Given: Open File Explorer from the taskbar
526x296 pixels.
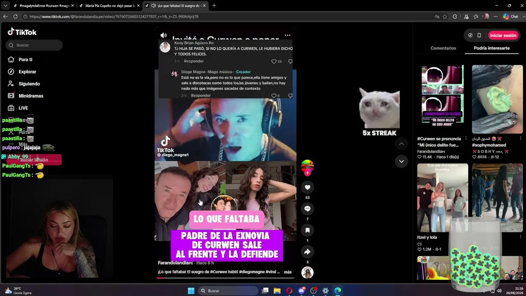Looking at the screenshot, I should point(277,291).
